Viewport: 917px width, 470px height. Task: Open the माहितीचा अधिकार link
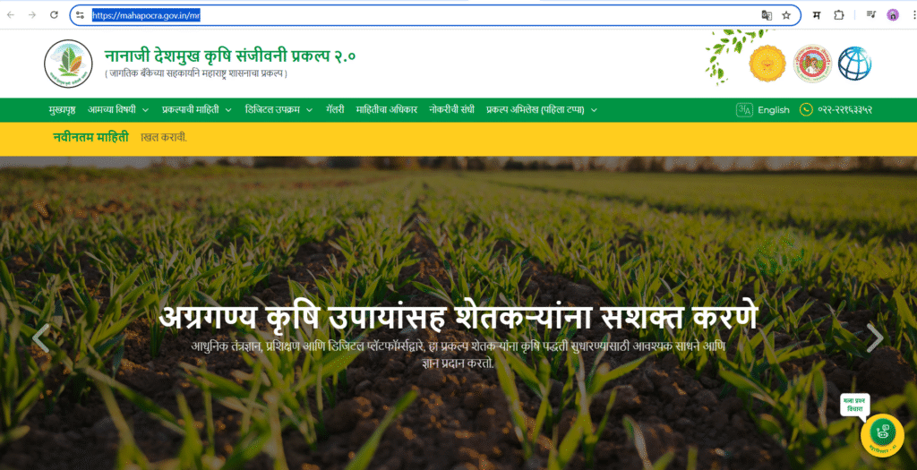pyautogui.click(x=387, y=110)
